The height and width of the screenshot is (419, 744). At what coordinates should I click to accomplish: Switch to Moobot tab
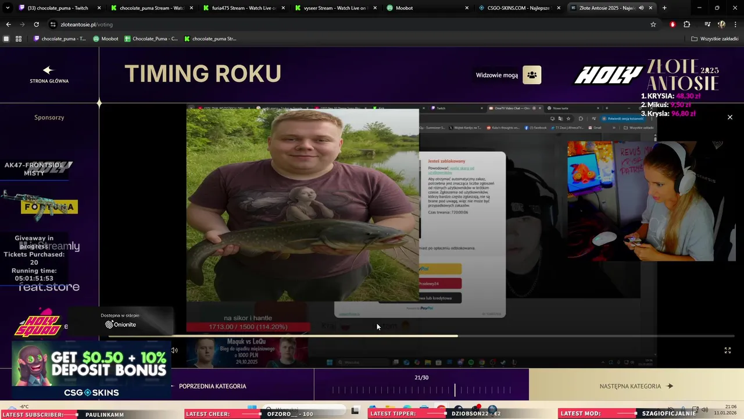tap(427, 8)
